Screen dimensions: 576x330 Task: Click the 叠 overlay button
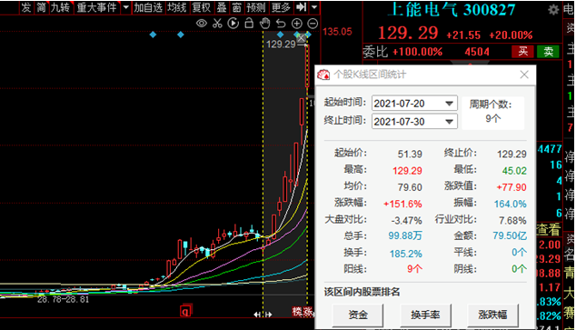(x=222, y=7)
